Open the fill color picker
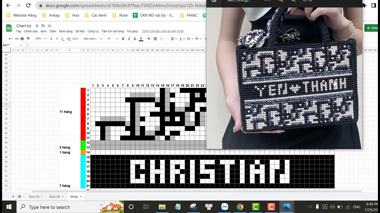380x213 pixels. click(x=149, y=39)
